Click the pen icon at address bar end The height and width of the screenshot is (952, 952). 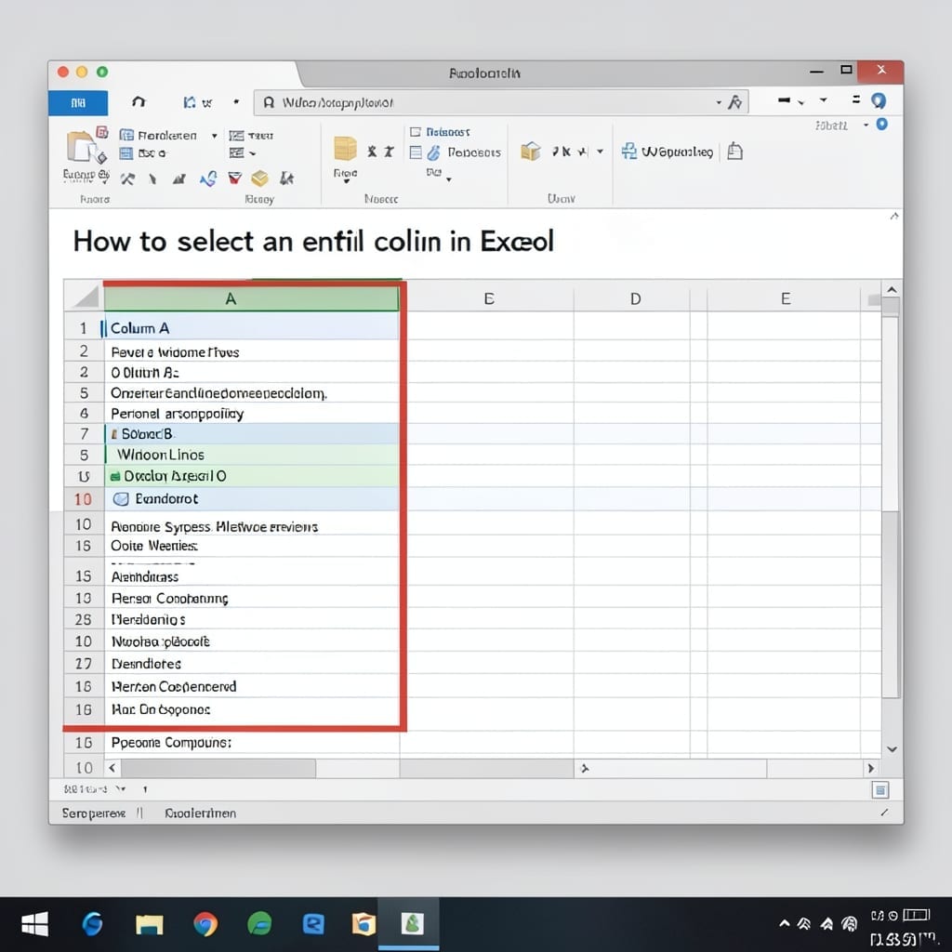pyautogui.click(x=734, y=102)
